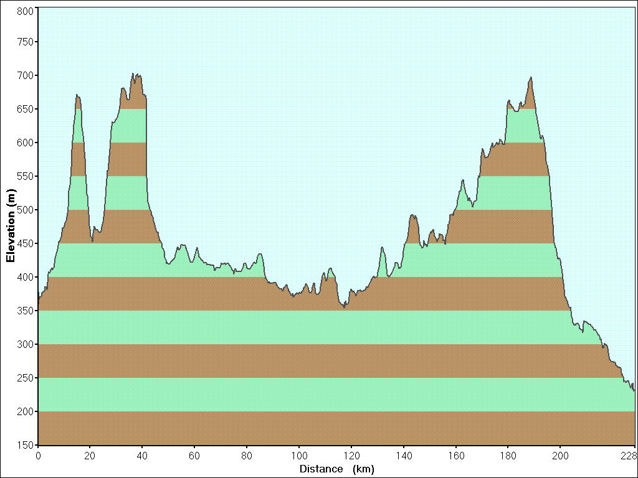Click the 150 elevation axis label
The image size is (638, 478).
(25, 445)
